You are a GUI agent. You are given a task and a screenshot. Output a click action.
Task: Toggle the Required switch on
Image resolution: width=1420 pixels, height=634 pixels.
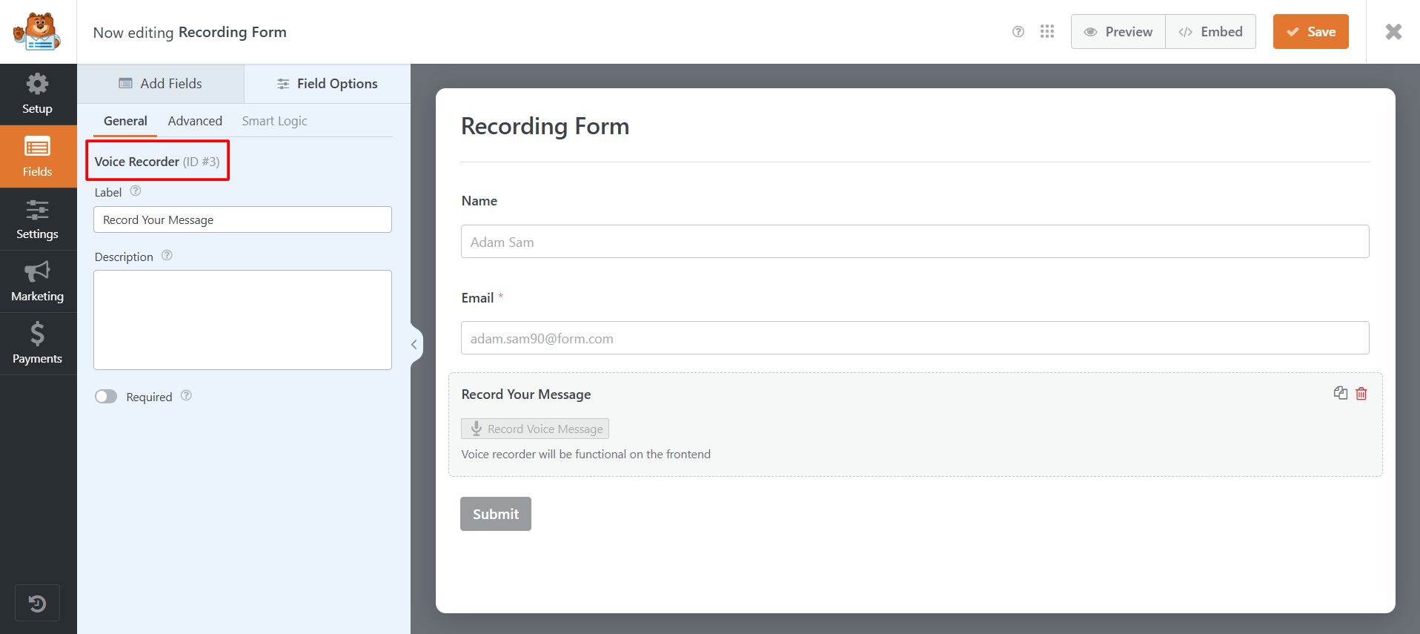pos(106,397)
